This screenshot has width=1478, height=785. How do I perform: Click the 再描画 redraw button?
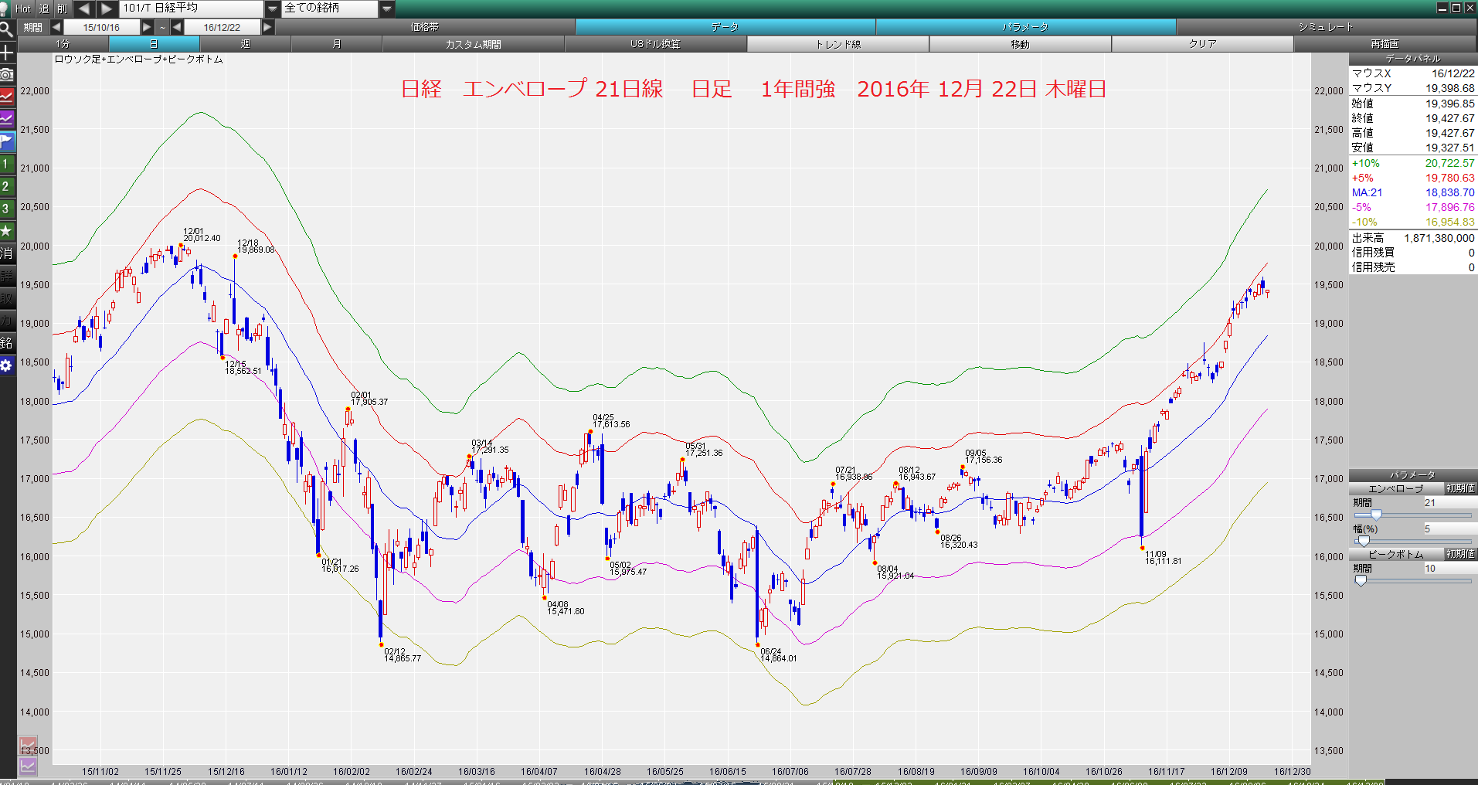[x=1385, y=44]
